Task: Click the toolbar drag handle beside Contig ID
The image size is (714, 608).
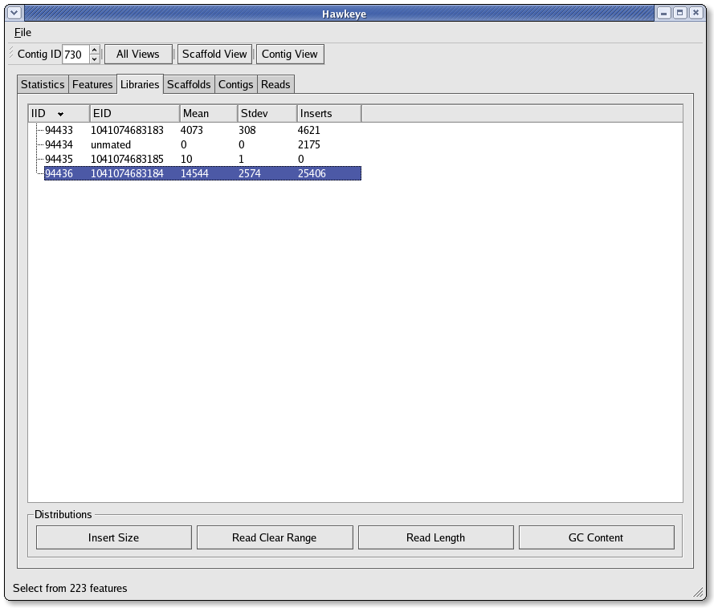Action: (10, 54)
